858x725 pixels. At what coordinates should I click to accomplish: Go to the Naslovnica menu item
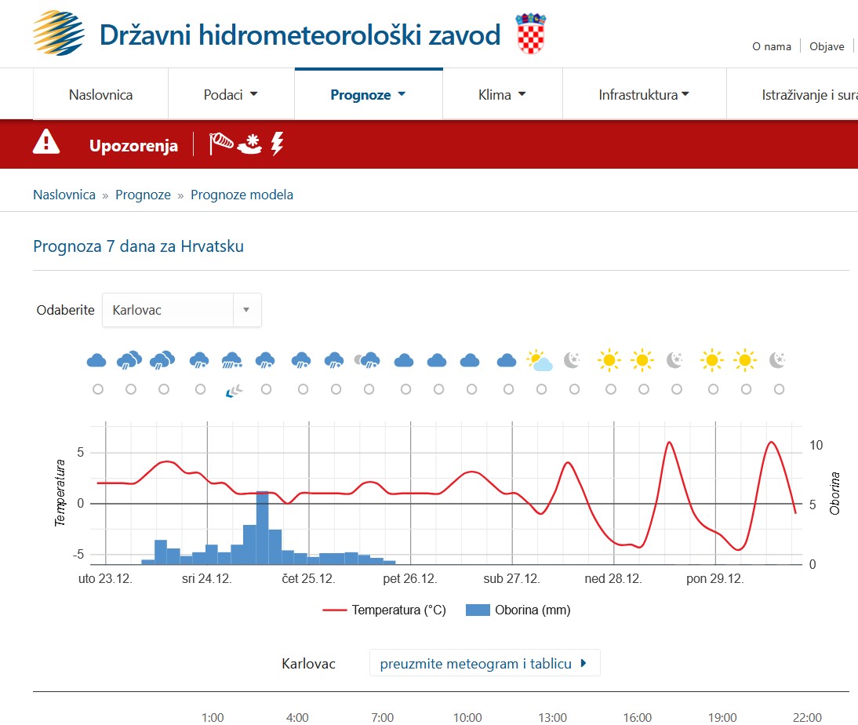pyautogui.click(x=100, y=95)
